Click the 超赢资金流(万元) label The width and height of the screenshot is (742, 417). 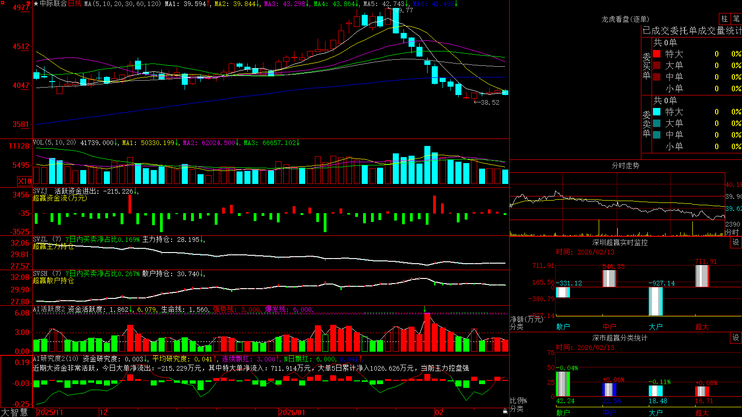point(60,198)
